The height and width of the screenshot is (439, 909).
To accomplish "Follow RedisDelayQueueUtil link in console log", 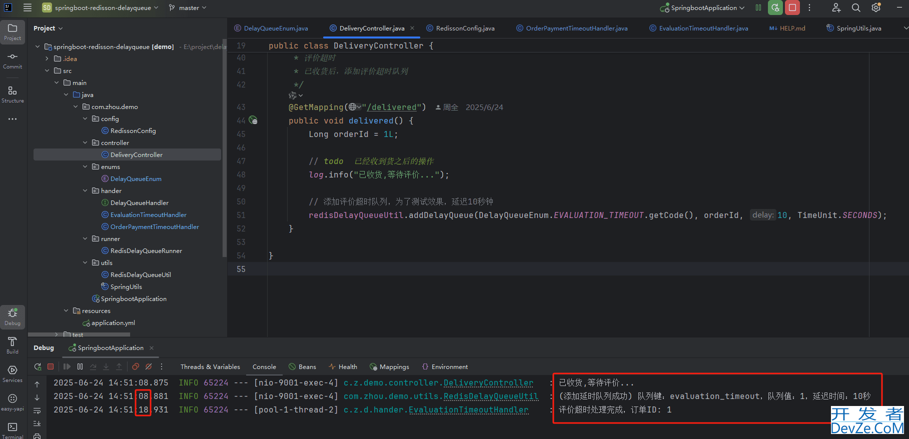I will pyautogui.click(x=491, y=396).
